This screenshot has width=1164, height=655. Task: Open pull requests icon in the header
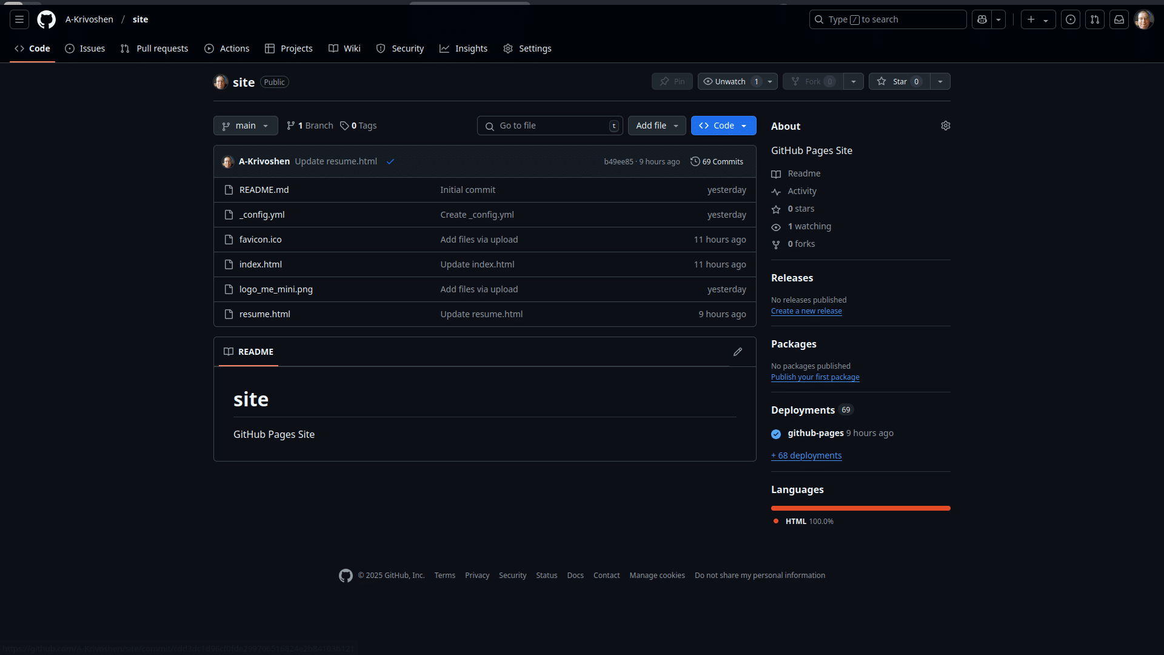point(1095,19)
